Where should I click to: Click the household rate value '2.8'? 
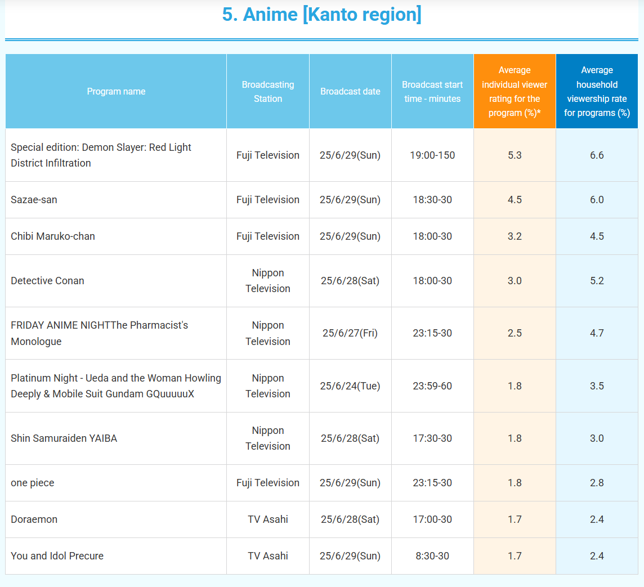click(x=597, y=483)
